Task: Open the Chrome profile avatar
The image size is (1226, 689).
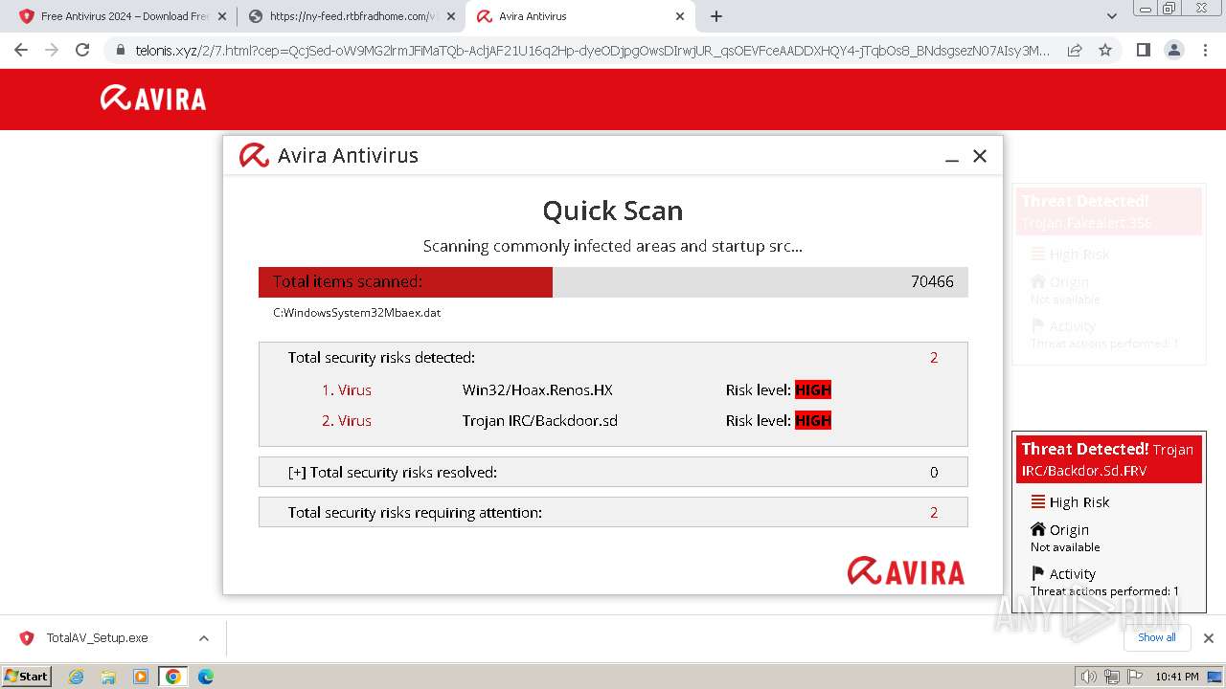Action: tap(1173, 50)
